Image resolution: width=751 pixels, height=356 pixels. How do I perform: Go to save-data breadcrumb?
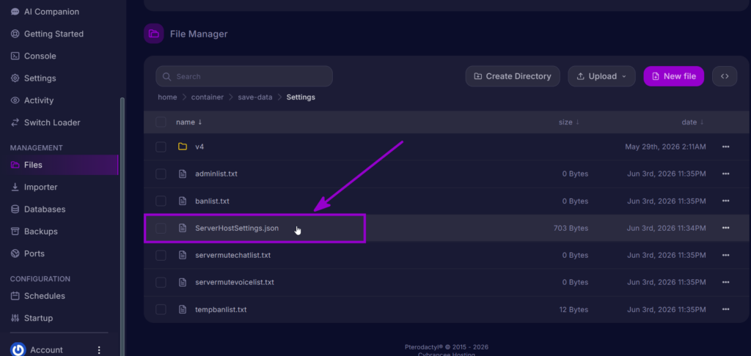coord(254,97)
